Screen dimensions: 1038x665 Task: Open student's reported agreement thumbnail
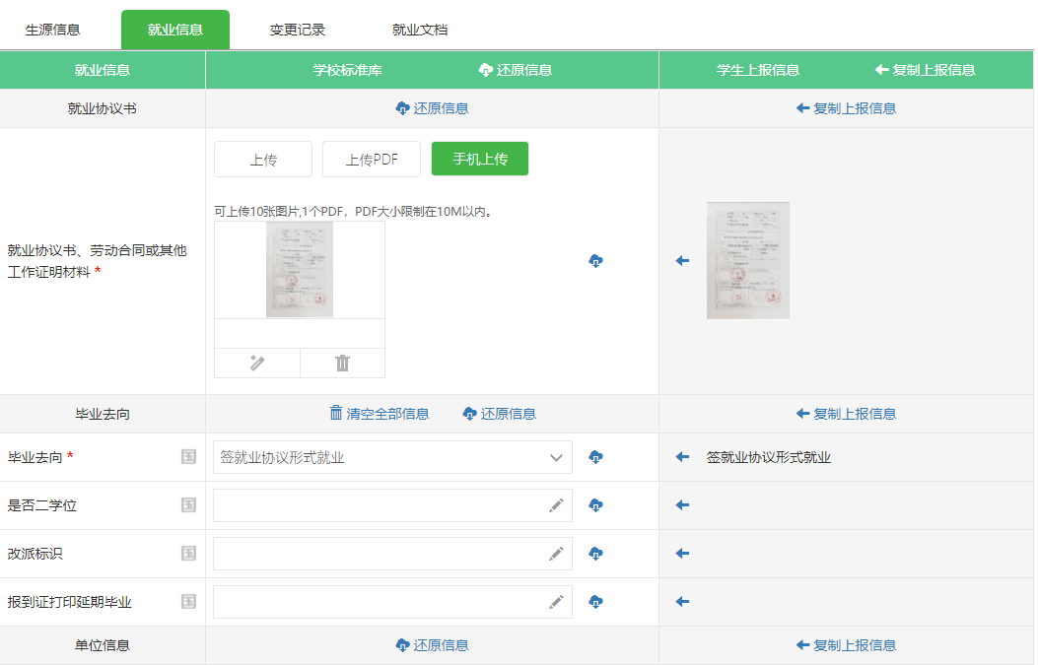(x=748, y=260)
